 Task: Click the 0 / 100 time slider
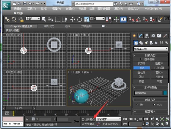[x=19, y=108]
